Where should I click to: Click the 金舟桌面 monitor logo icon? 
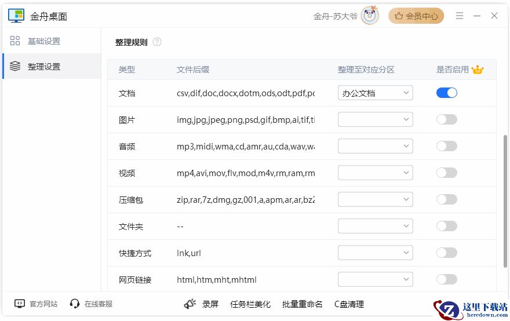pos(16,16)
